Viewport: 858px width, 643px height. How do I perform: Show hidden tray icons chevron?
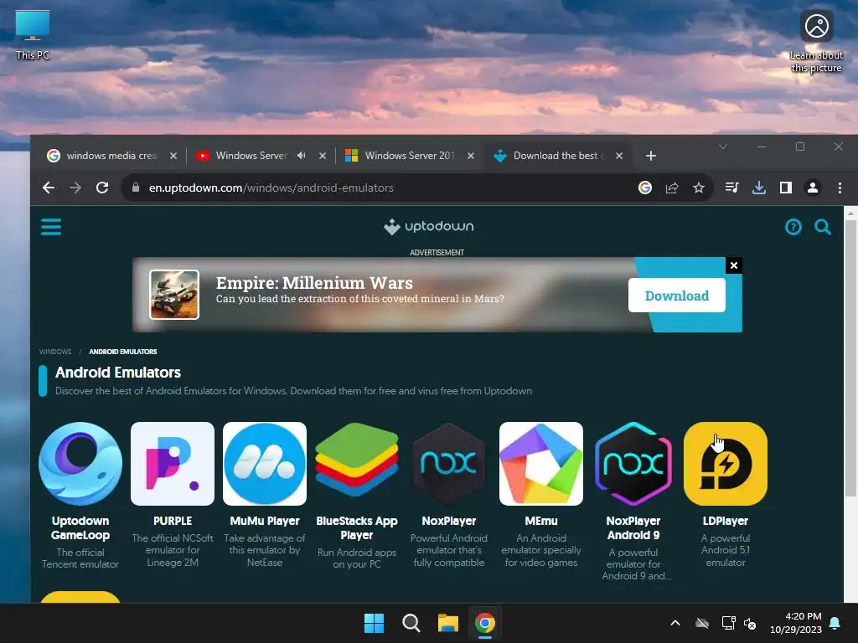click(x=675, y=623)
